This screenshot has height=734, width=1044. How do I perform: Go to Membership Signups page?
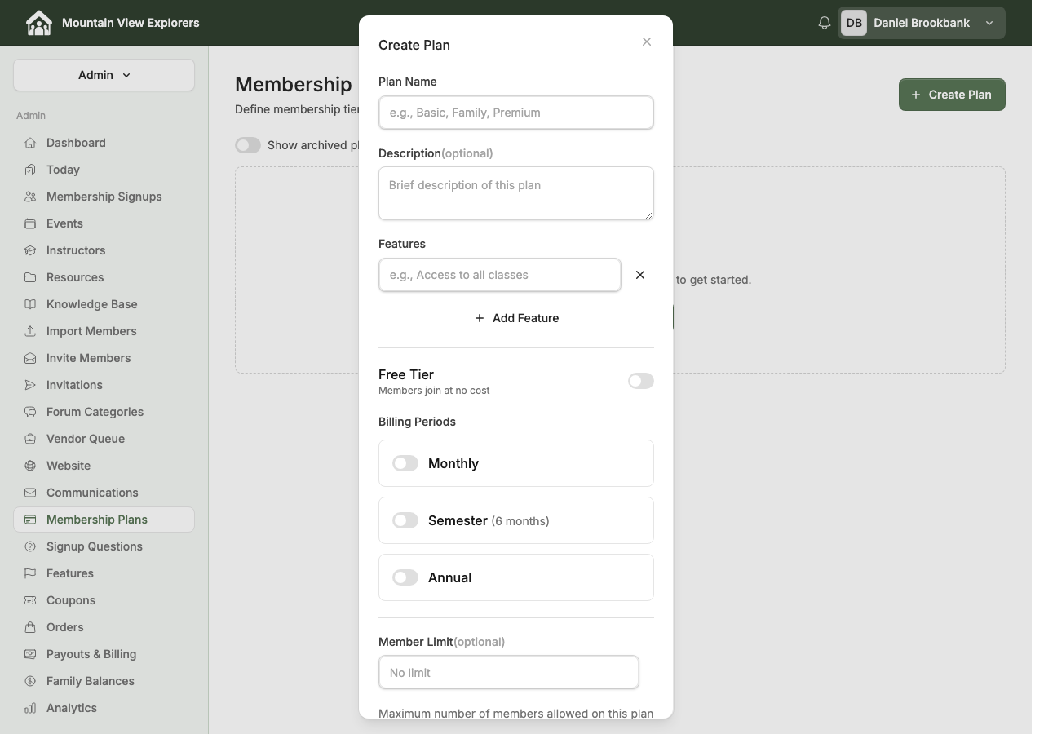(x=104, y=197)
